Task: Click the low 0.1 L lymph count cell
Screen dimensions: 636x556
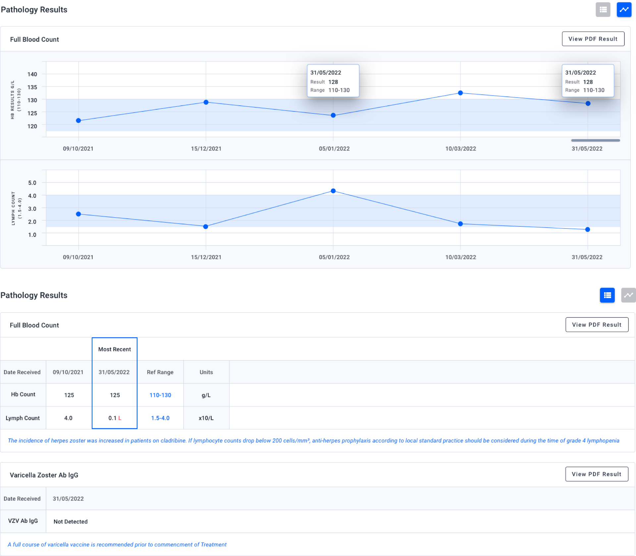Action: pos(115,418)
